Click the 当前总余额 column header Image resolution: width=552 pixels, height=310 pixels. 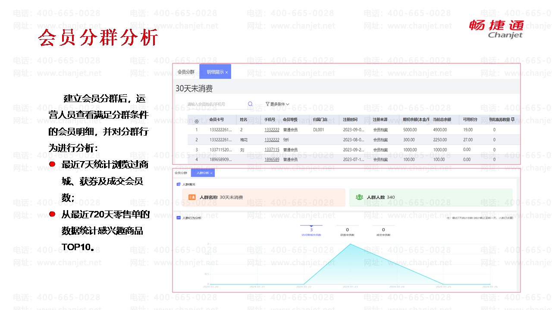(x=442, y=119)
